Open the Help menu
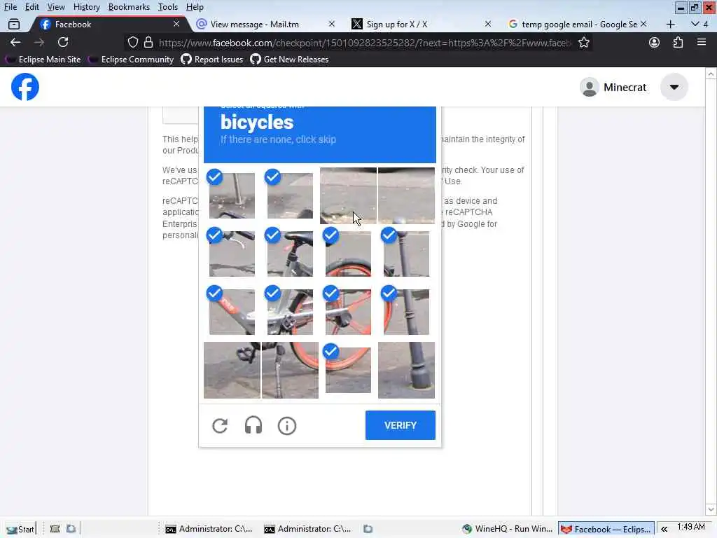The height and width of the screenshot is (538, 717). [x=195, y=7]
